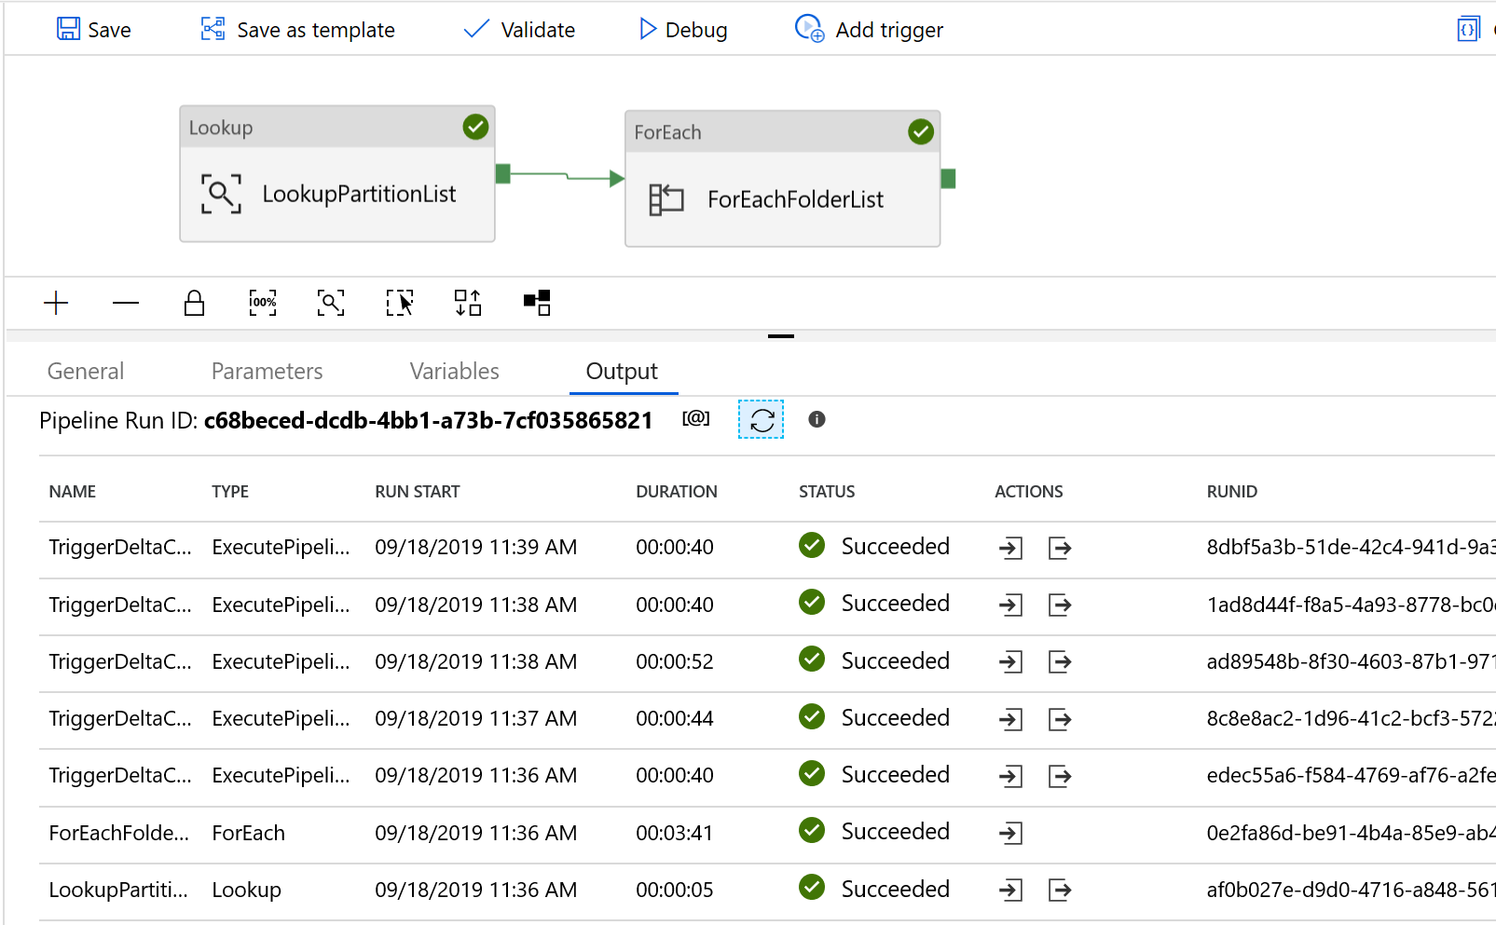Click Add trigger button
This screenshot has width=1496, height=925.
click(x=869, y=30)
